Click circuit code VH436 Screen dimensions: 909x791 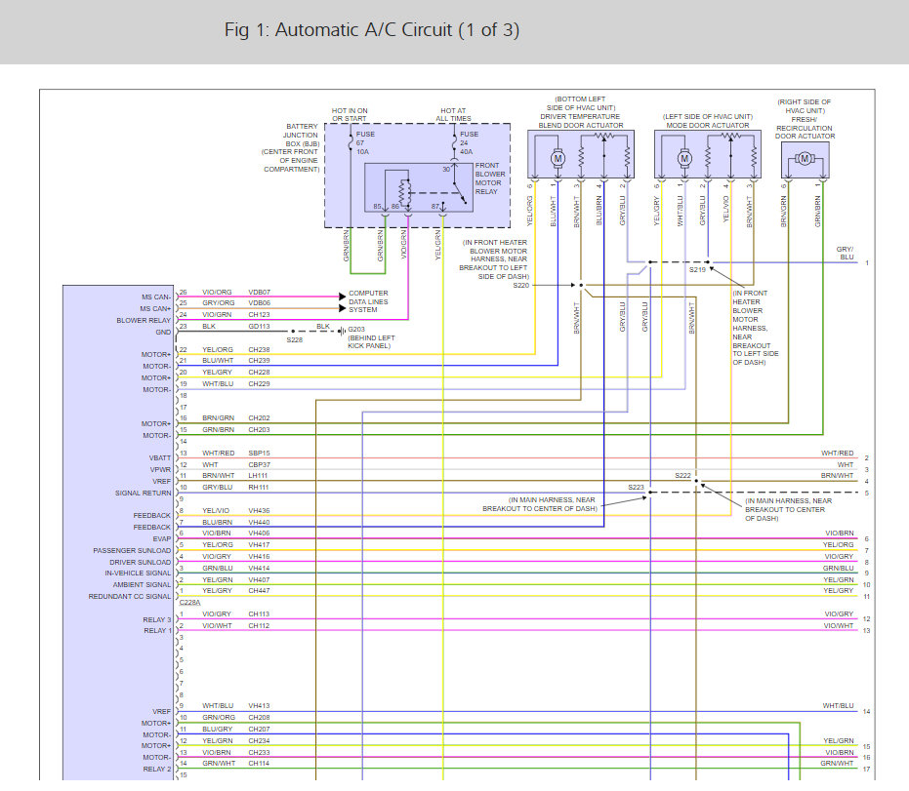259,510
